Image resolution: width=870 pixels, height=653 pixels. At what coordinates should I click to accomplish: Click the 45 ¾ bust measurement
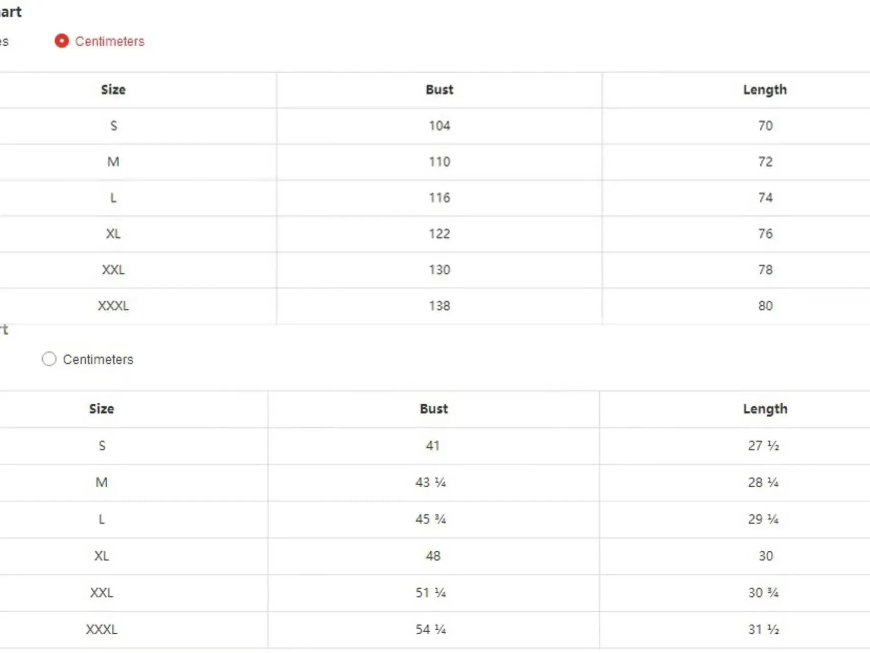pyautogui.click(x=430, y=519)
